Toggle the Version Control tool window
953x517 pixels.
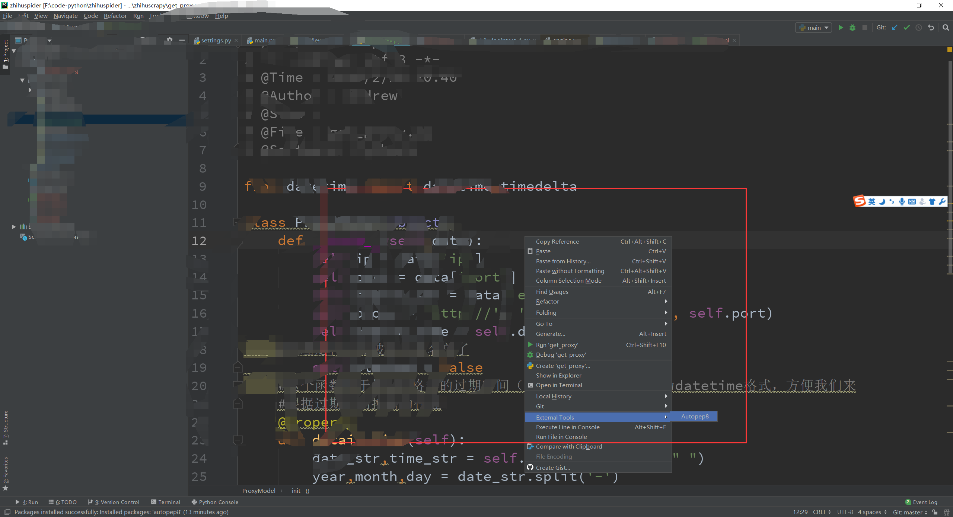[x=114, y=502]
